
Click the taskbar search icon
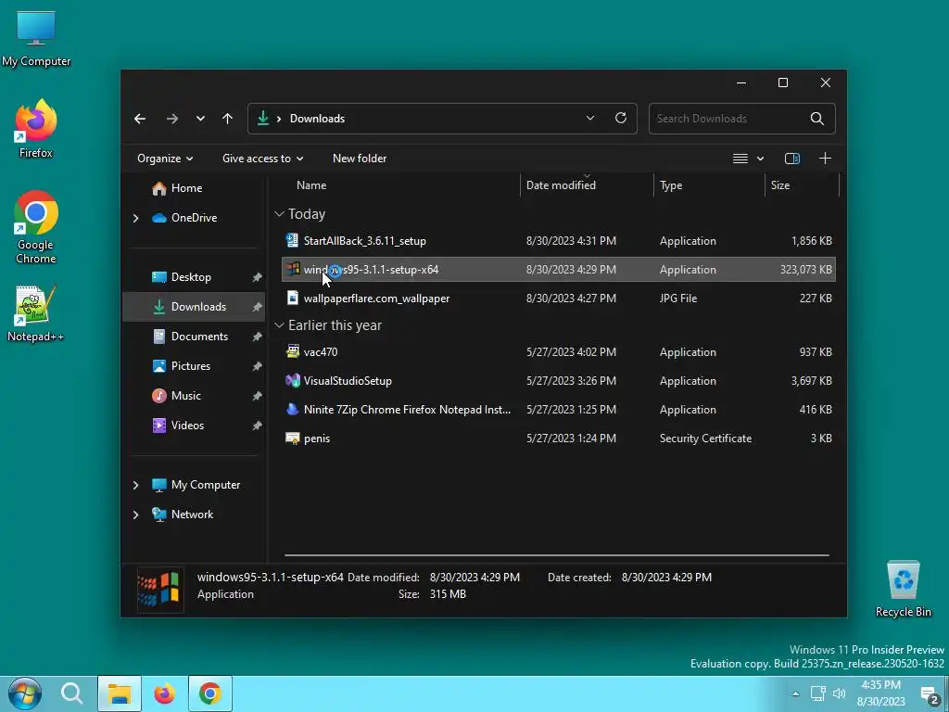[x=72, y=693]
